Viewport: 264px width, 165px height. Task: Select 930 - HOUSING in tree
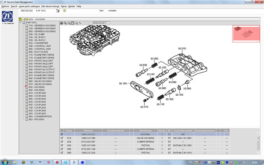(x=37, y=87)
